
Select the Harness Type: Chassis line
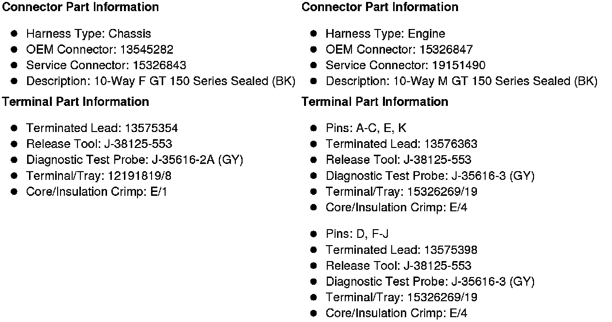[x=89, y=34]
